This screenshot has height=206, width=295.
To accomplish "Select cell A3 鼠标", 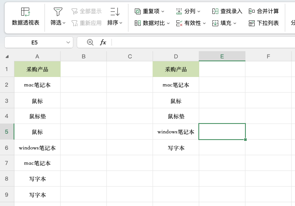I will tap(37, 101).
